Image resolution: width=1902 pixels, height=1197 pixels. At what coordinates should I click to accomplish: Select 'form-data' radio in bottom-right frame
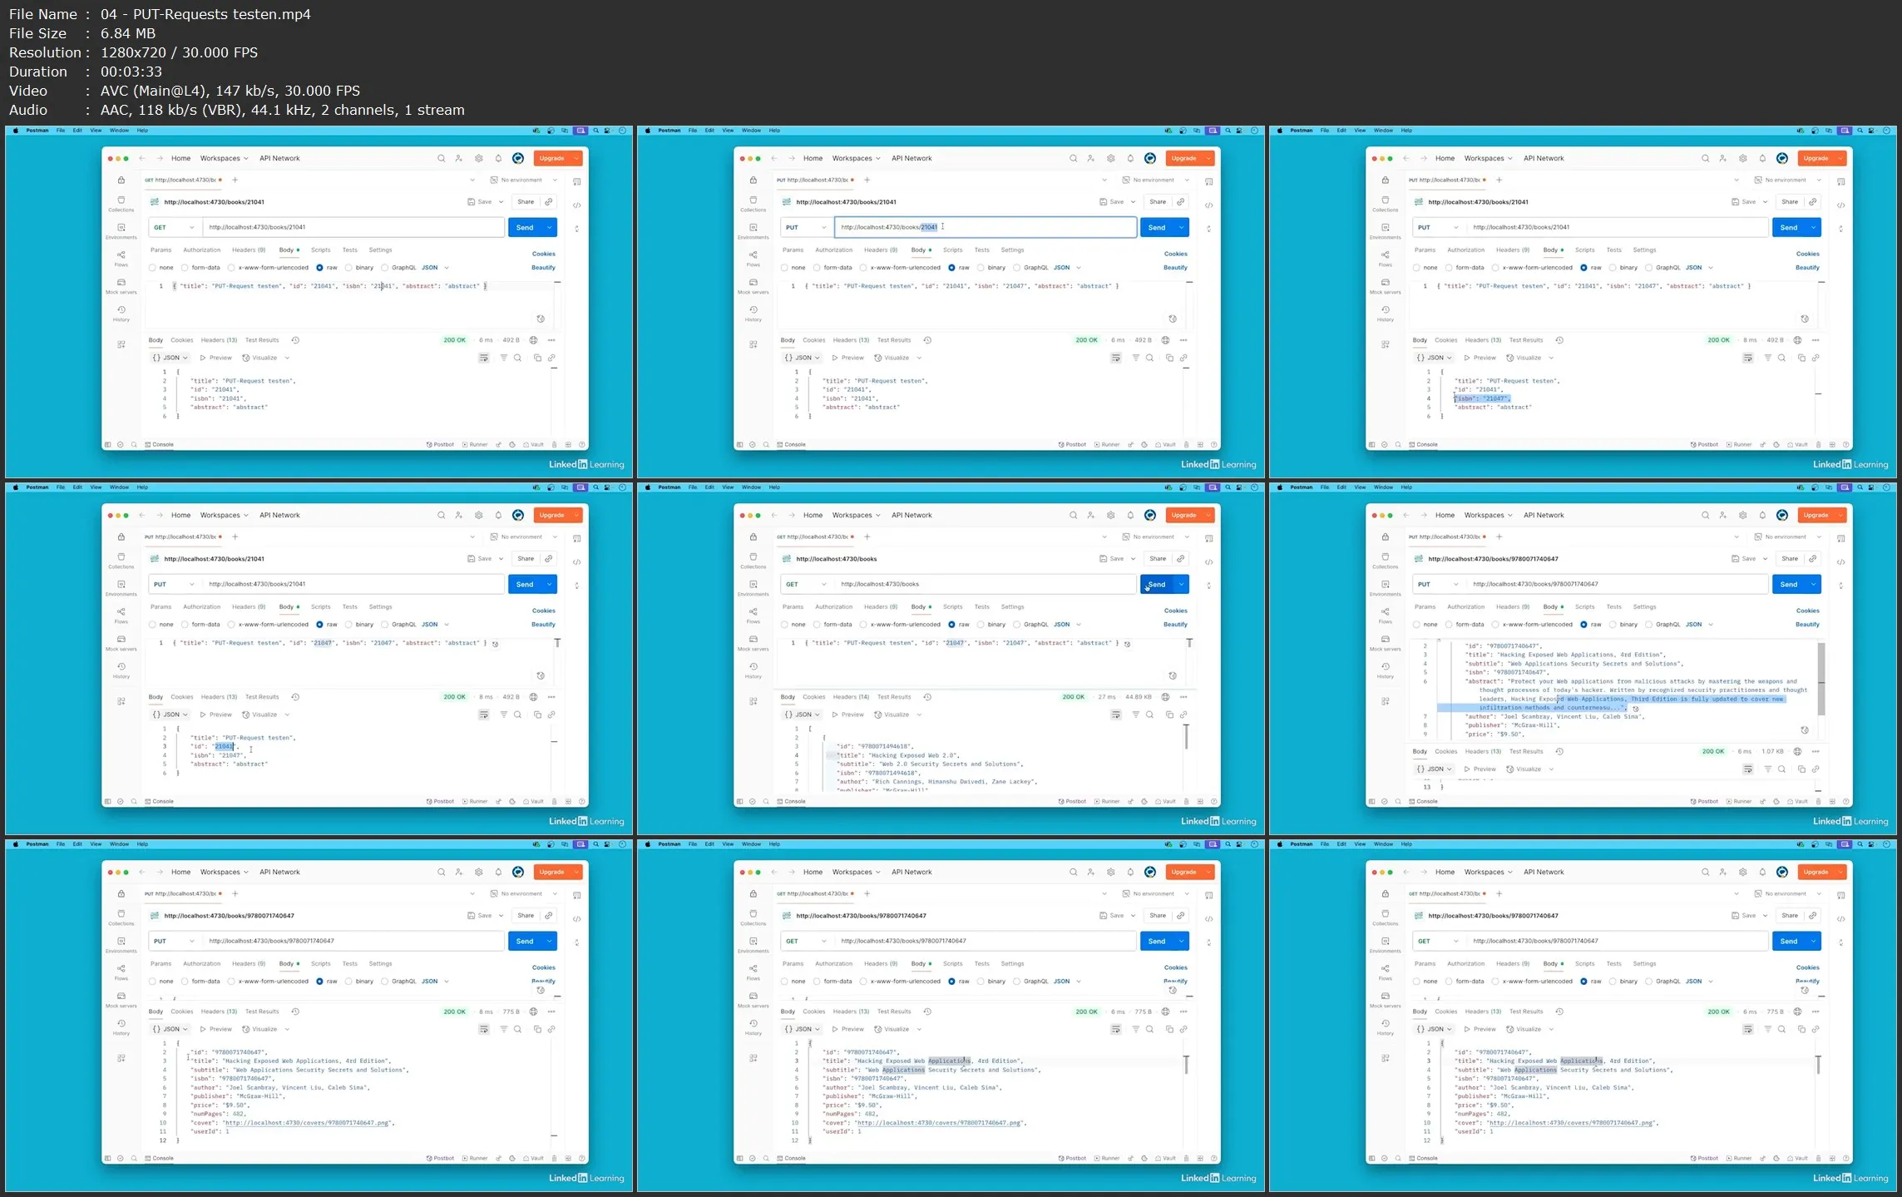pyautogui.click(x=1449, y=982)
